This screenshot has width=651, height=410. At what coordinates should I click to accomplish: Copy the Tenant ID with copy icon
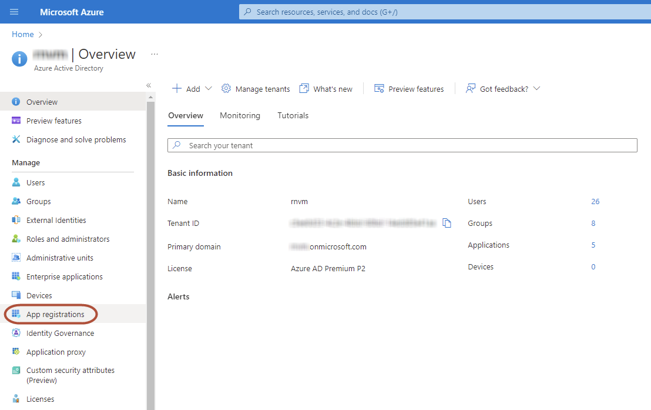447,224
